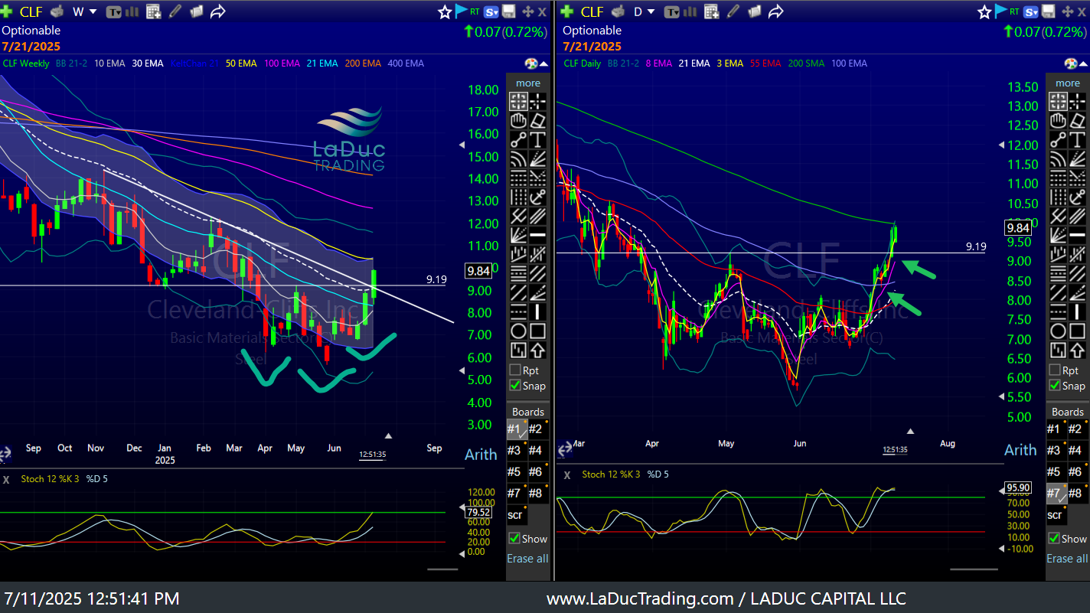The image size is (1090, 613).
Task: Toggle Arith scale label on weekly chart
Action: click(481, 455)
